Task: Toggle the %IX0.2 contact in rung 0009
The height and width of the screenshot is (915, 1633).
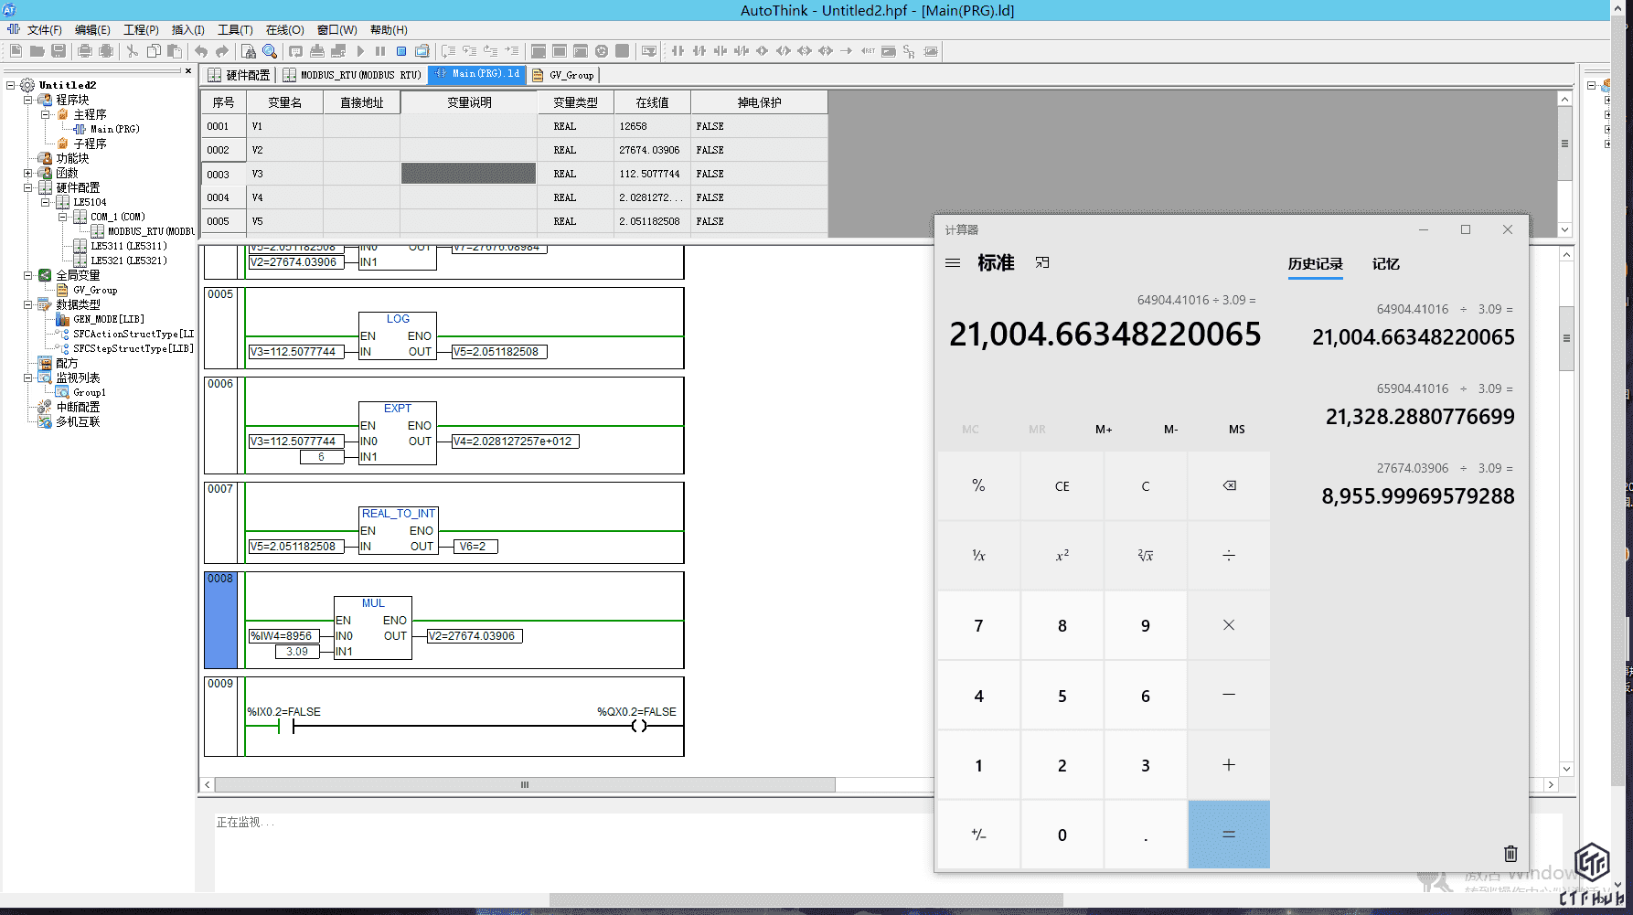Action: click(285, 726)
